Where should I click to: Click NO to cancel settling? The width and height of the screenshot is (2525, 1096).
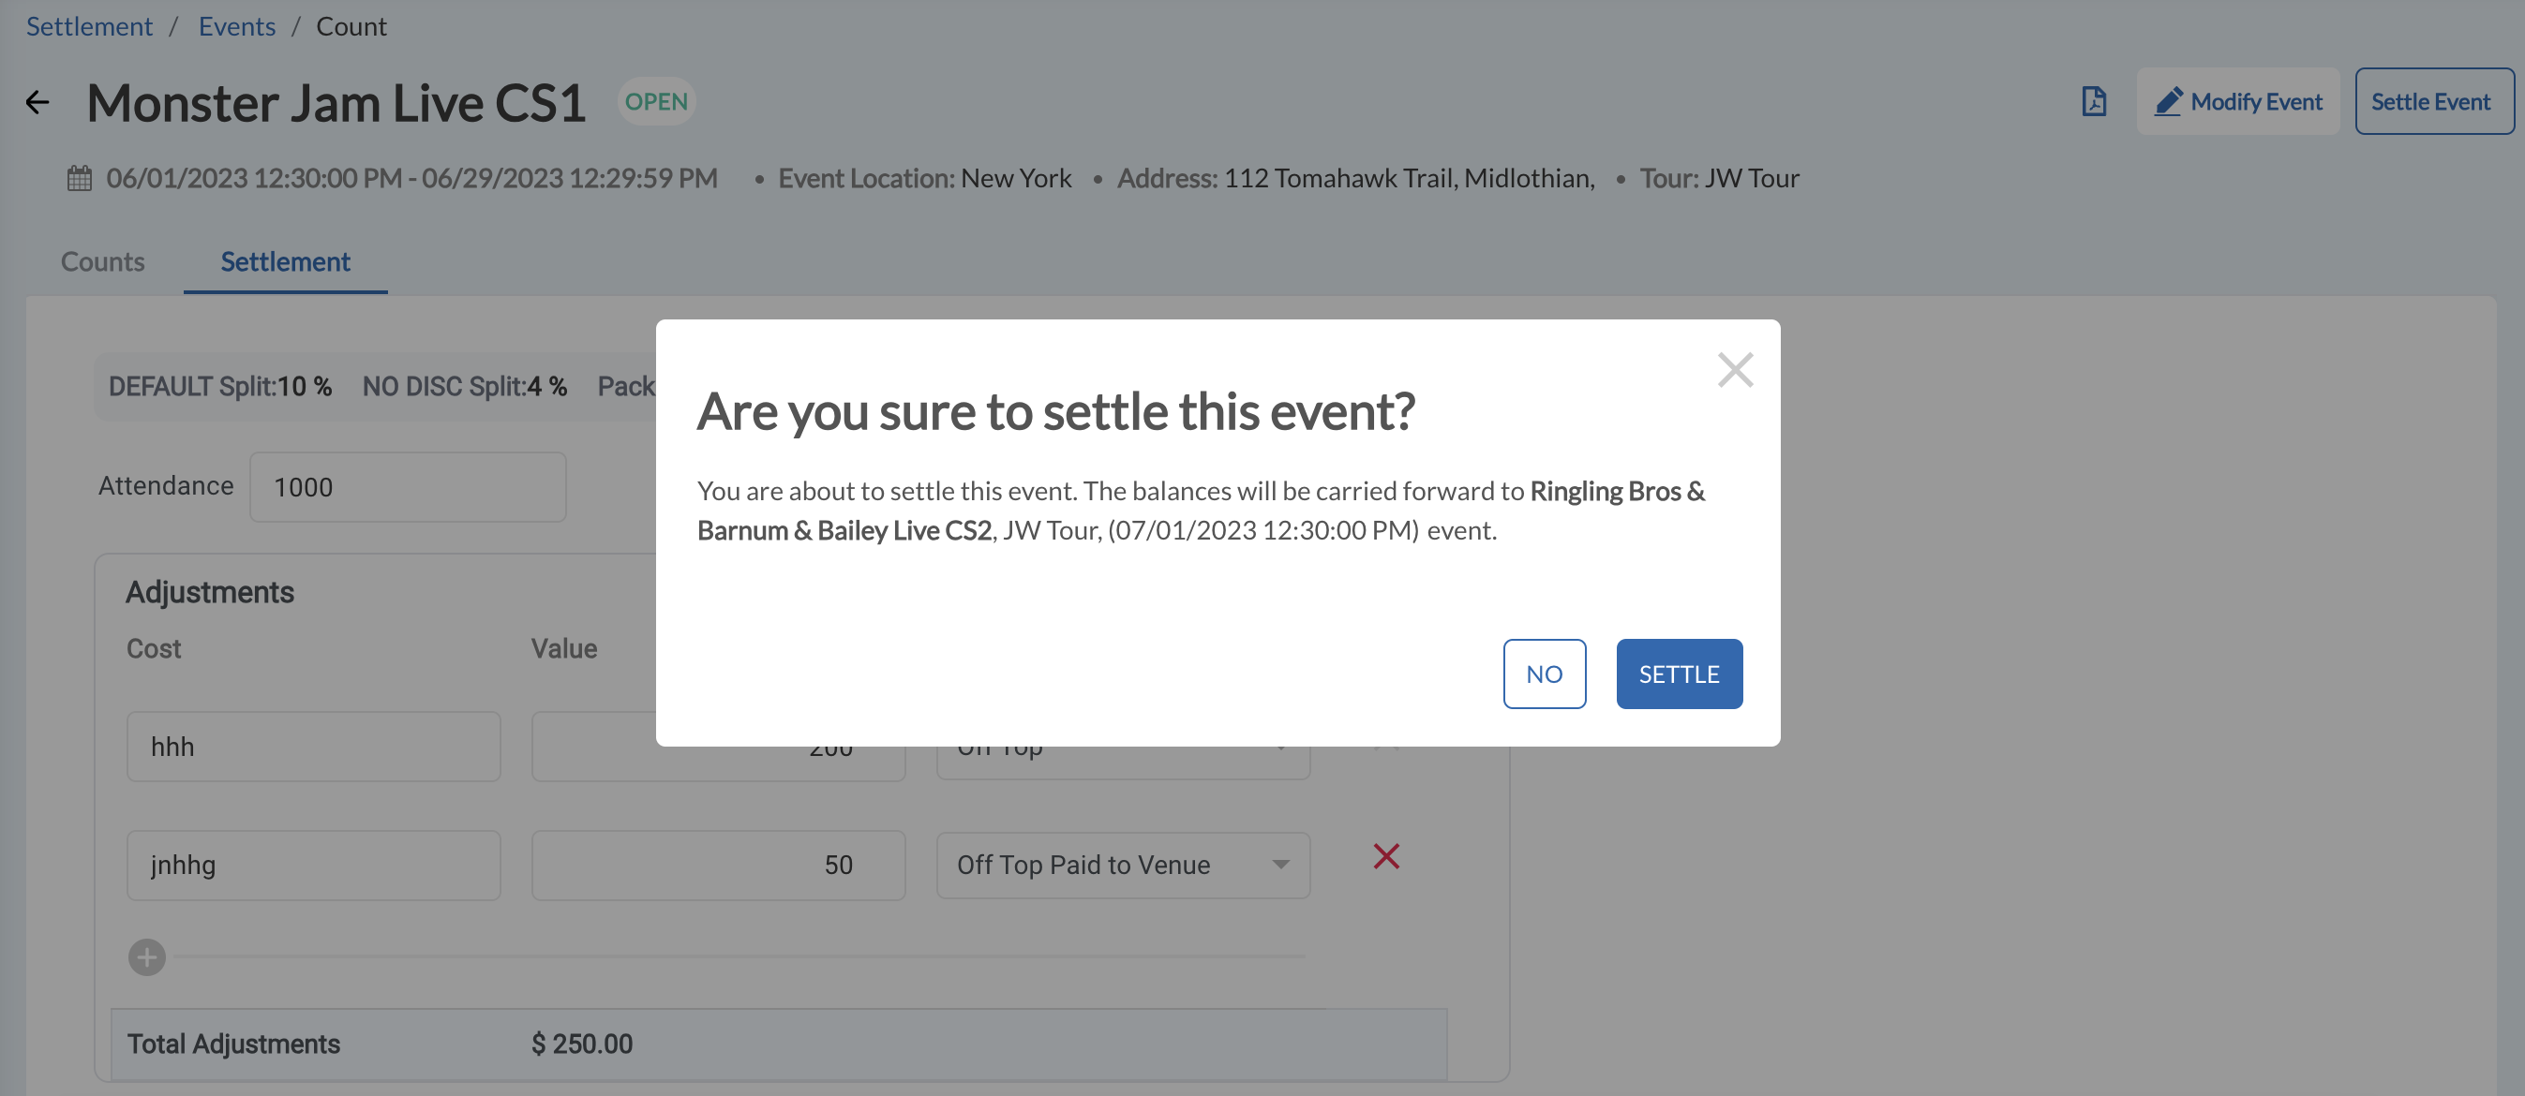[1544, 674]
